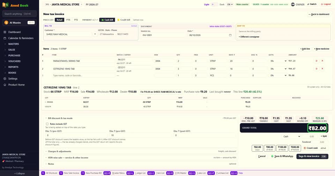Enable Rates include GST checkbox
The height and width of the screenshot is (176, 335).
coord(47,124)
